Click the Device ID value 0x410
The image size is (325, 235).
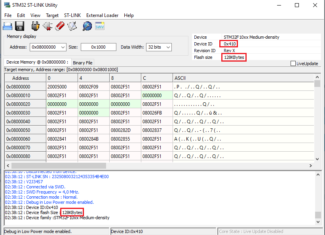pyautogui.click(x=230, y=44)
